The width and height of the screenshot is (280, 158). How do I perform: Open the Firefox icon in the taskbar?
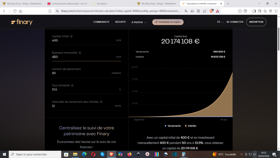coord(129,154)
